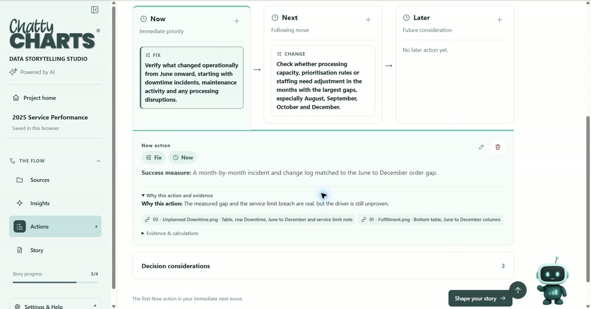This screenshot has height=309, width=591.
Task: Expand Settings & Help menu
Action: (55, 305)
